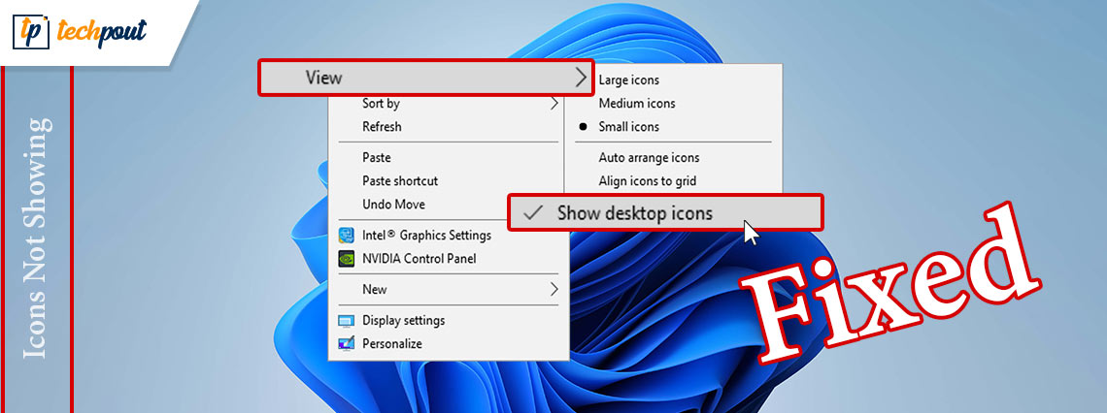Expand the Sort by chevron arrow
Viewport: 1107px width, 413px height.
pos(554,104)
